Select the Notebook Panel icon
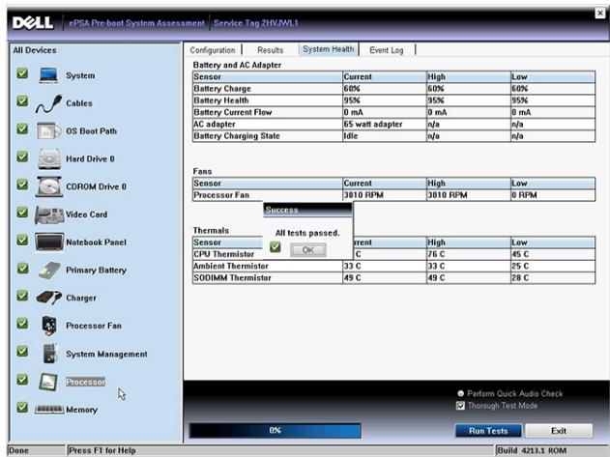 [49, 242]
